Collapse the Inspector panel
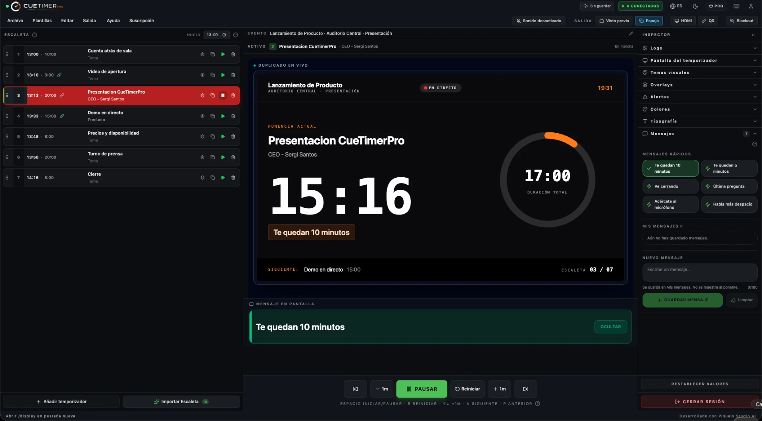762x421 pixels. point(753,35)
